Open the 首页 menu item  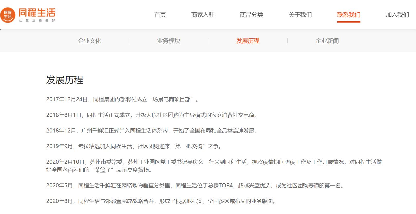(x=160, y=15)
